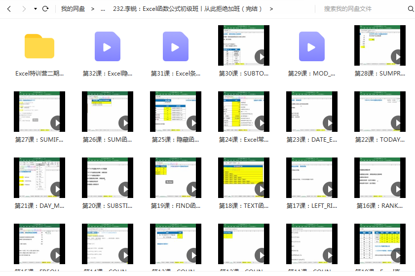
Task: Click the file name 第19课：FIND函...
Action: 176,206
